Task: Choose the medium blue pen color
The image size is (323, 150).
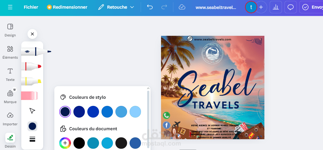Action: [107, 112]
